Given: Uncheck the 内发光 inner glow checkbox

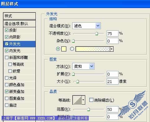Looking at the screenshot, I should (7, 51).
